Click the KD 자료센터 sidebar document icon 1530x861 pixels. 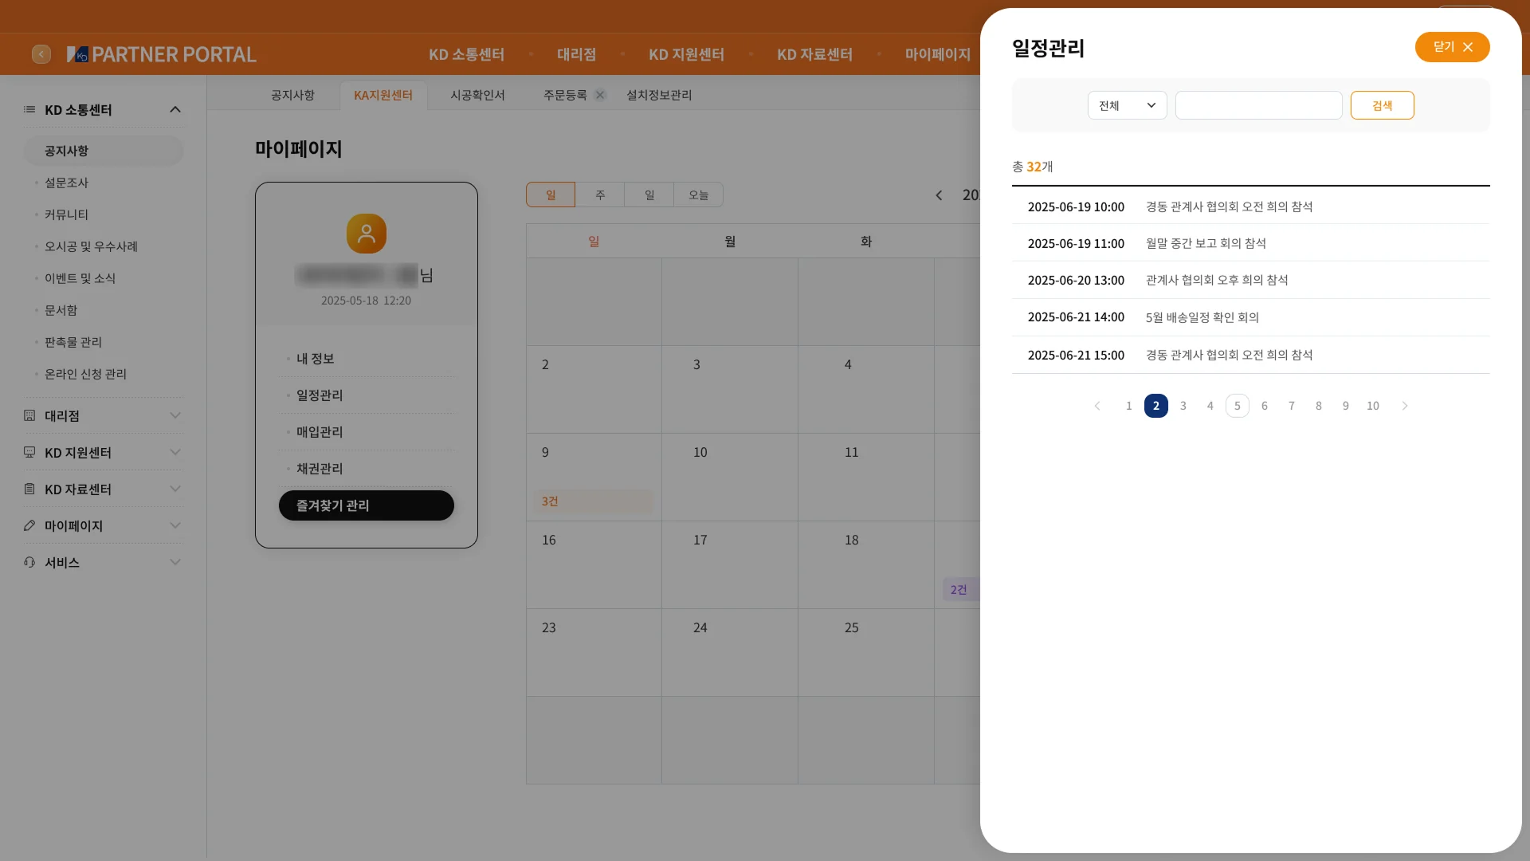point(29,489)
